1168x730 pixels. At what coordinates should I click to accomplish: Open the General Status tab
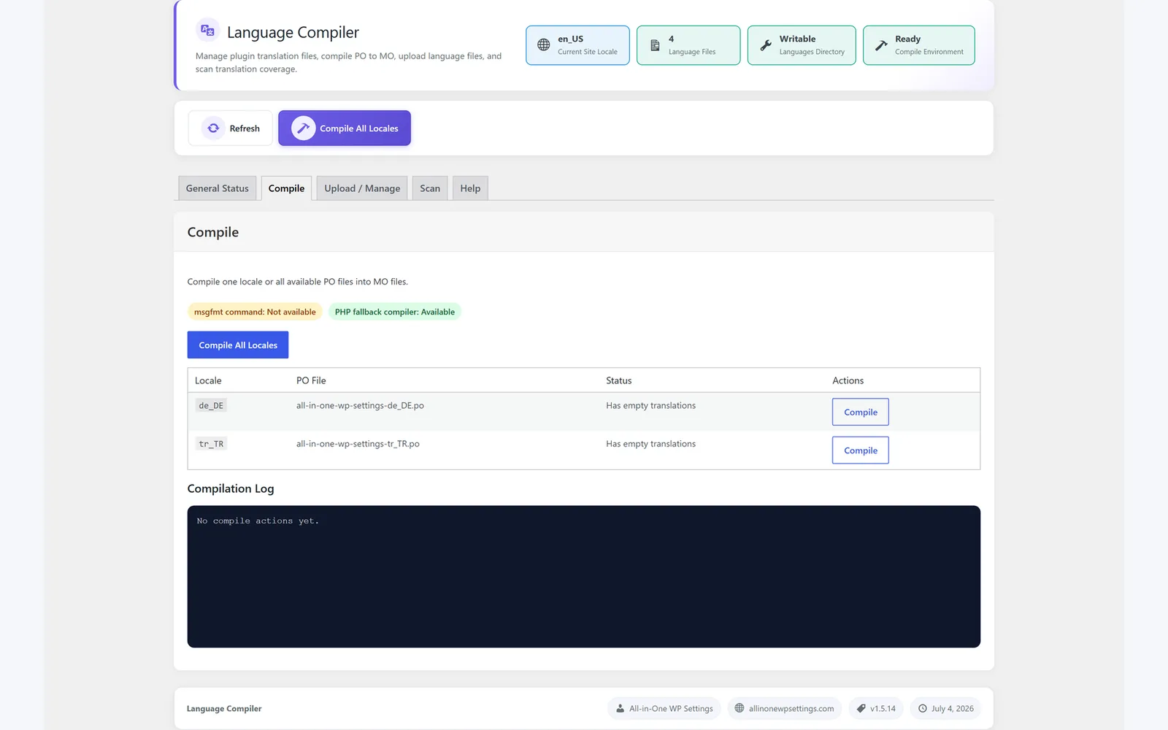218,188
